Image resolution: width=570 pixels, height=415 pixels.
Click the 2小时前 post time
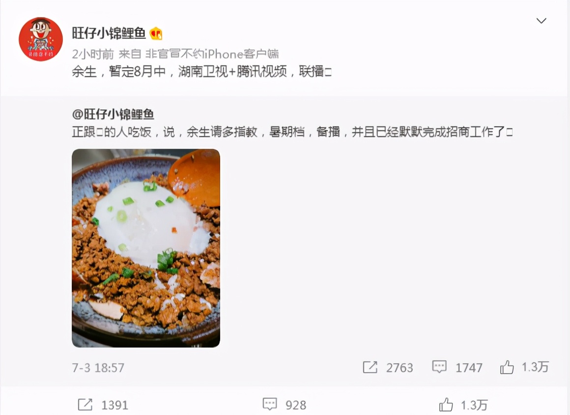(93, 54)
